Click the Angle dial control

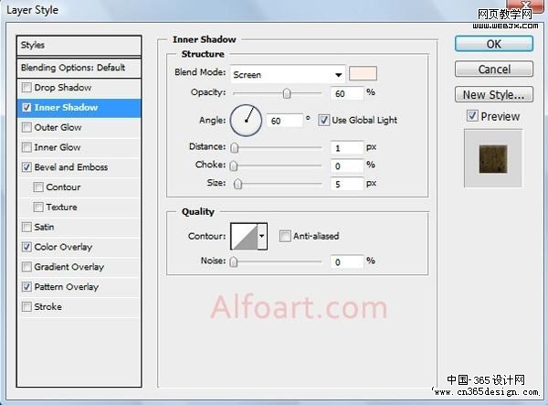click(246, 121)
